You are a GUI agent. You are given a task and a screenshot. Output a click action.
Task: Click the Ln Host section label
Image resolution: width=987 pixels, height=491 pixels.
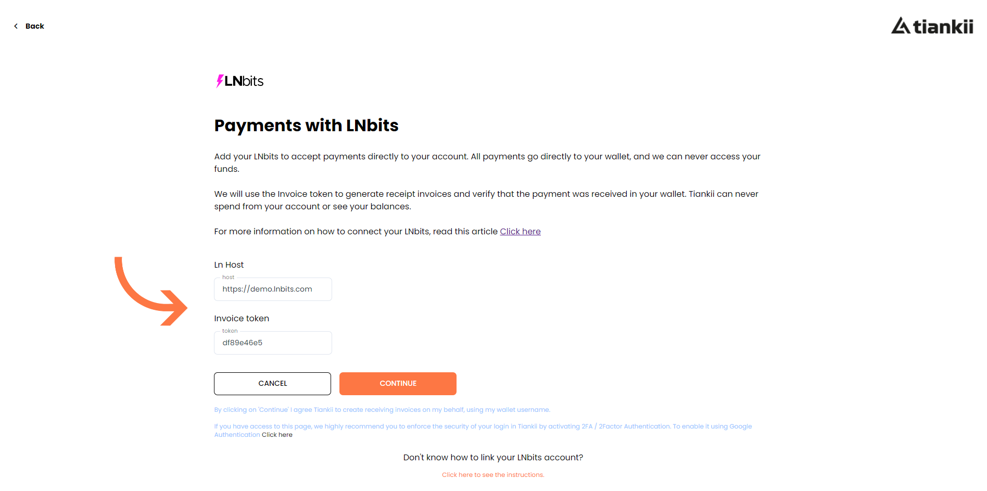pyautogui.click(x=229, y=265)
